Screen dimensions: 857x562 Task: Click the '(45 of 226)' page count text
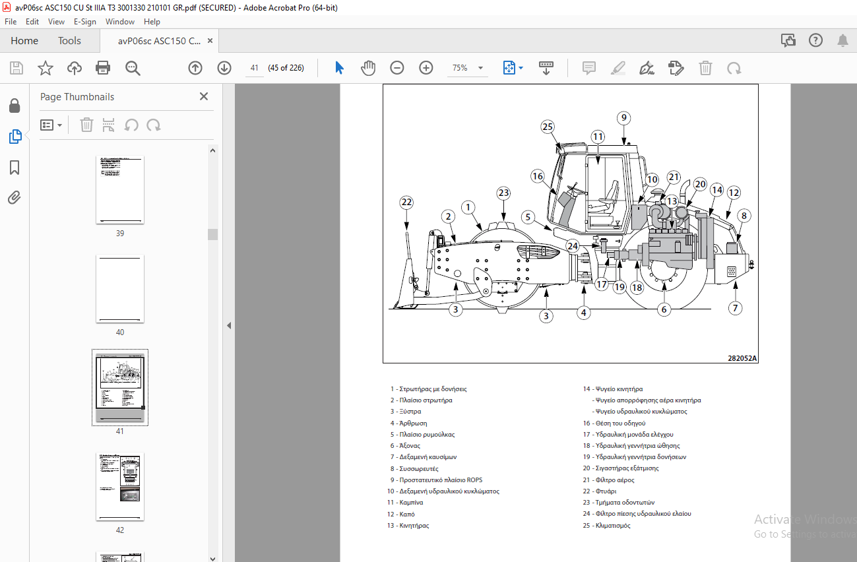tap(286, 68)
